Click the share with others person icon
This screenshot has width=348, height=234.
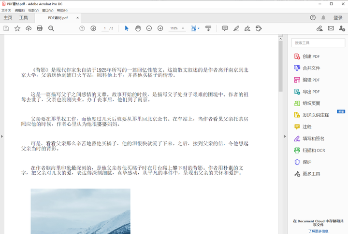342,28
